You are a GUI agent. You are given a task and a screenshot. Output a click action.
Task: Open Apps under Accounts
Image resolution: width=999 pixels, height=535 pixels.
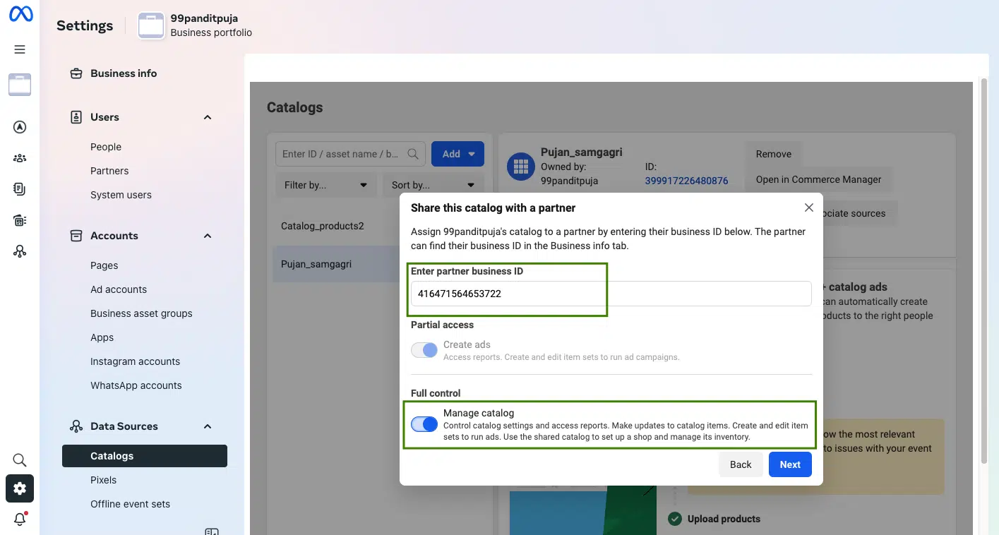(x=102, y=337)
